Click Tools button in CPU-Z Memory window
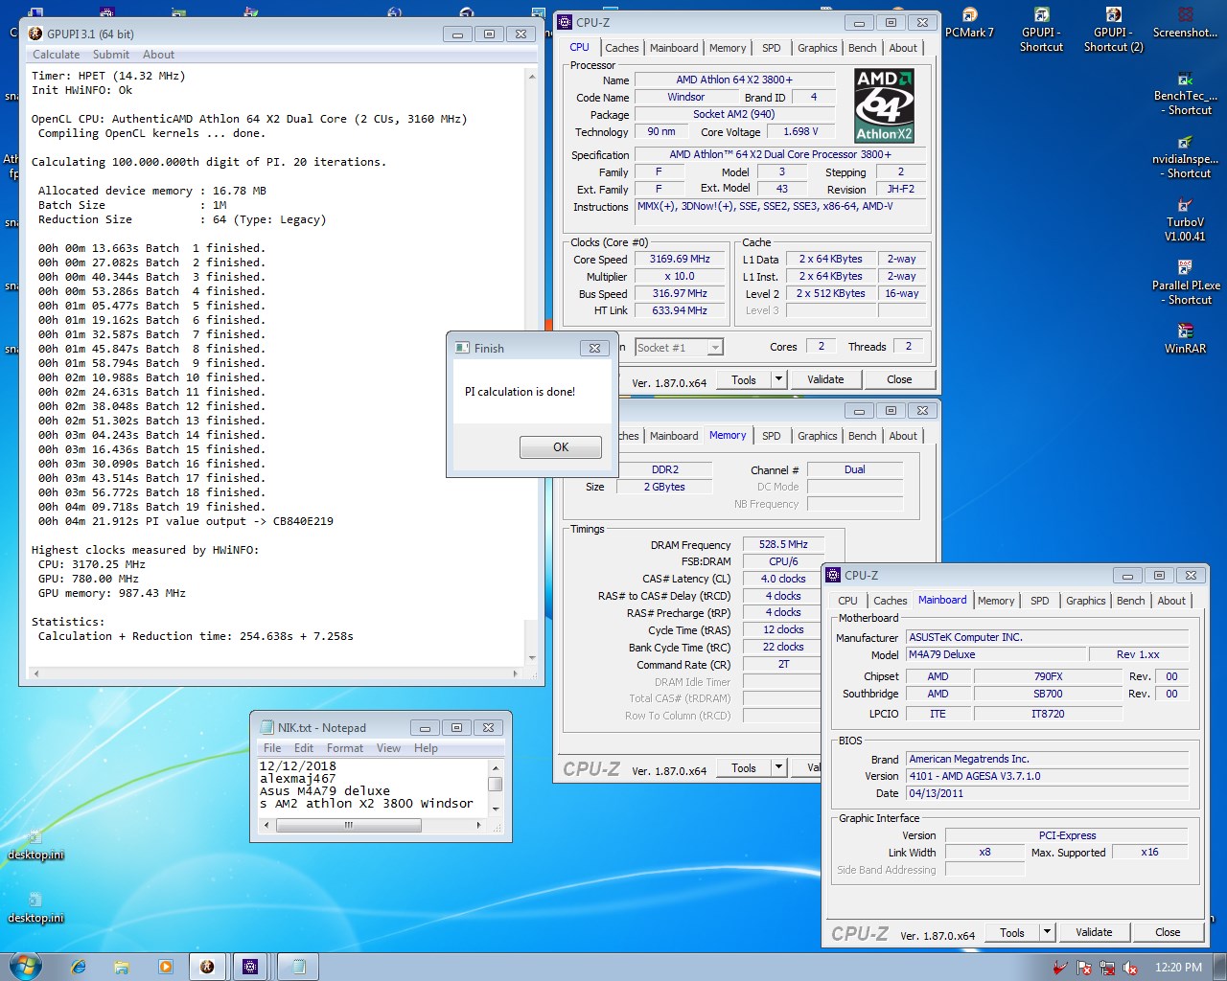This screenshot has width=1227, height=981. coord(744,767)
